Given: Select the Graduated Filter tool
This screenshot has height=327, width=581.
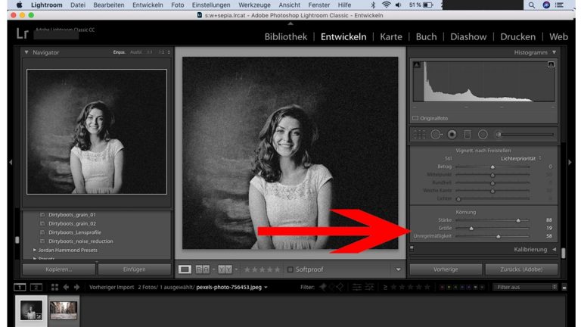Looking at the screenshot, I should tap(467, 135).
